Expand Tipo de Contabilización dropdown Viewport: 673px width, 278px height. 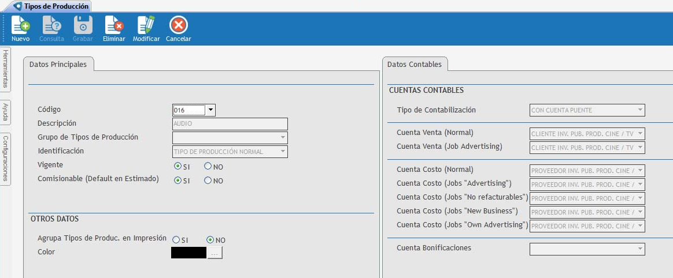click(x=640, y=110)
